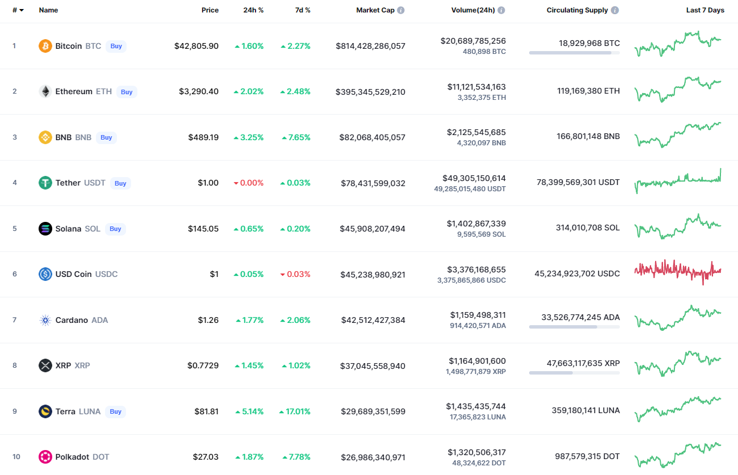The width and height of the screenshot is (738, 475).
Task: Click the USD Coin logo icon
Action: (x=45, y=274)
